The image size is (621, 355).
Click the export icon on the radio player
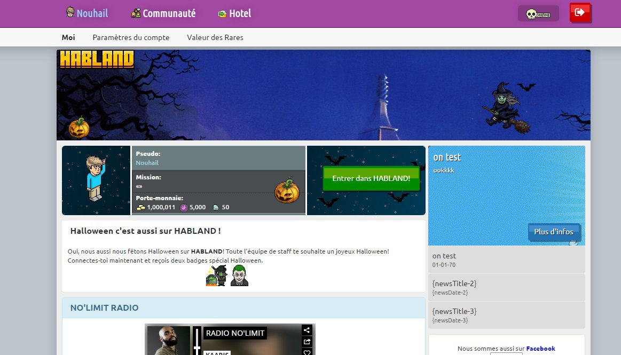click(307, 342)
